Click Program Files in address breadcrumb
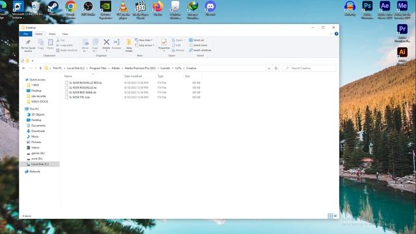The height and width of the screenshot is (234, 416). click(x=98, y=68)
